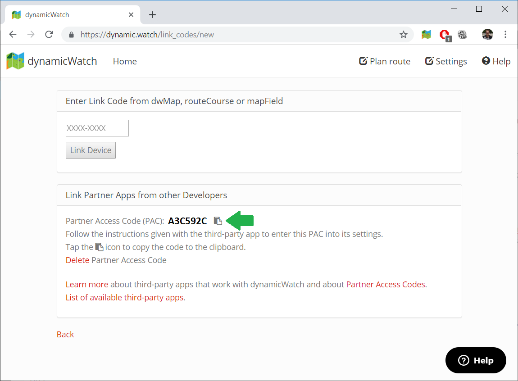Open the floating black Help button

coord(476,360)
